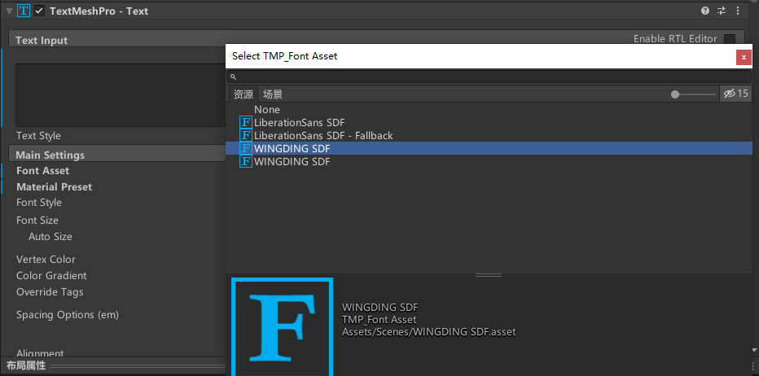Disable the TextMeshPro component checkbox
Viewport: 759px width, 376px height.
39,11
